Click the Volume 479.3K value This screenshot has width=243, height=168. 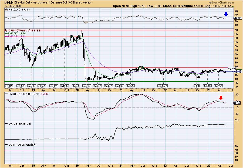pyautogui.click(x=192, y=6)
